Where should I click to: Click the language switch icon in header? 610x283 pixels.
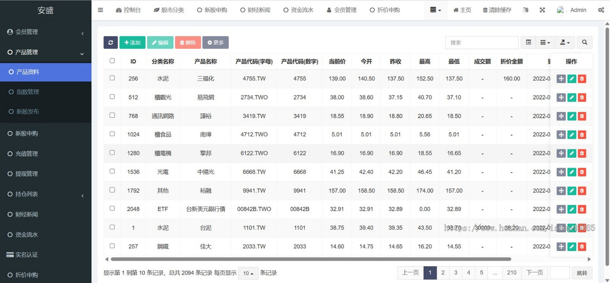click(x=526, y=10)
